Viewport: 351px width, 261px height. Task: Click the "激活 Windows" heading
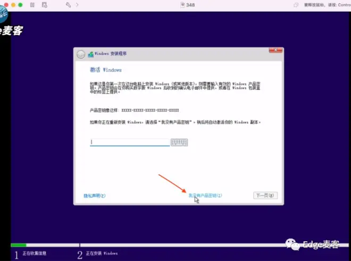pyautogui.click(x=106, y=70)
